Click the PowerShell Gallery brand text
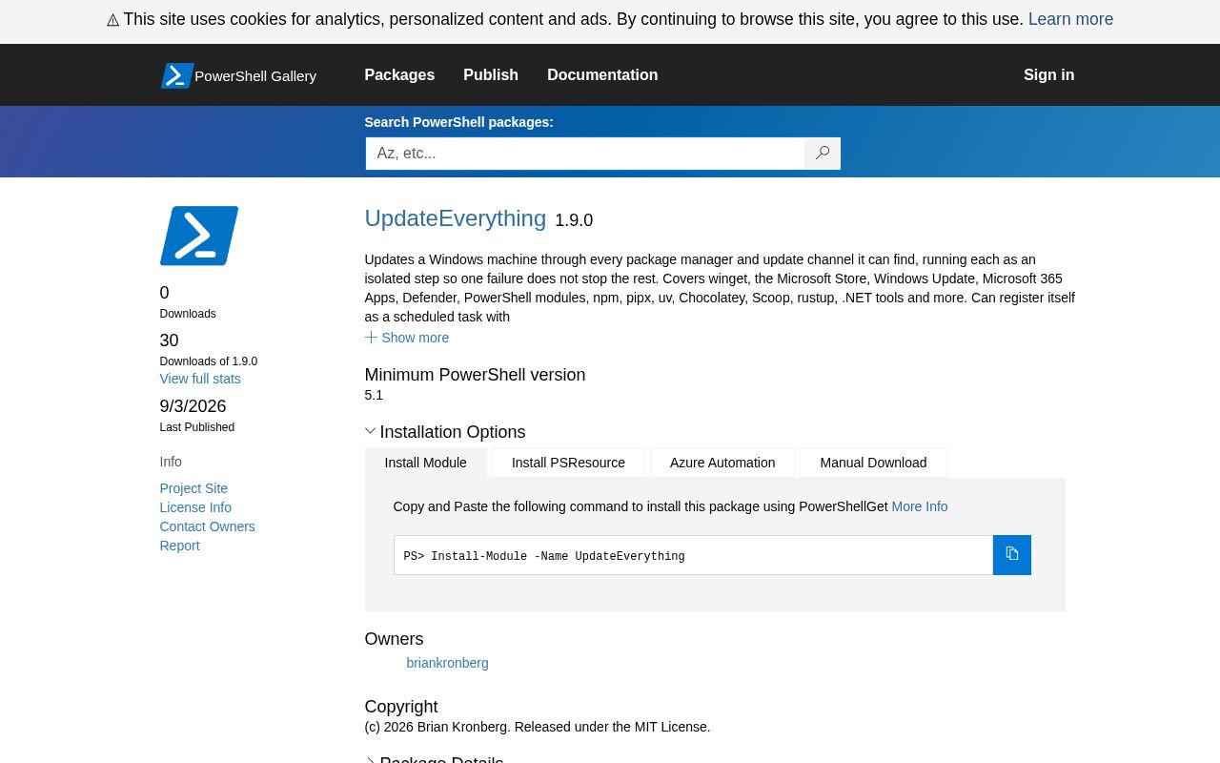This screenshot has width=1220, height=763. click(255, 76)
